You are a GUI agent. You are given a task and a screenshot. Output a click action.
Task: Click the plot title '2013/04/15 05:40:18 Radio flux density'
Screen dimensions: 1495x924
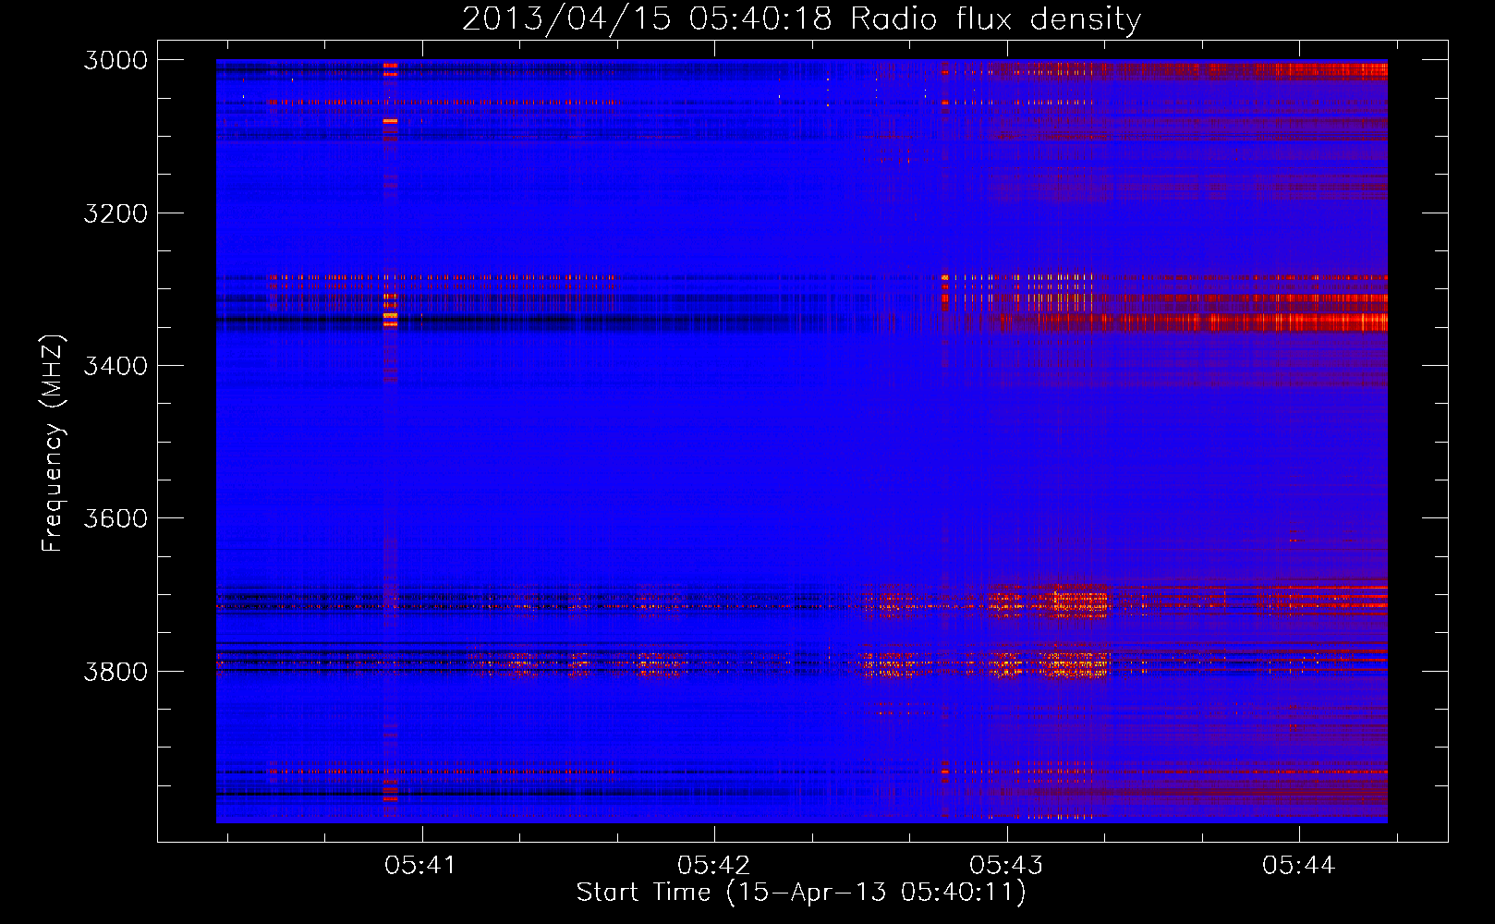[801, 19]
